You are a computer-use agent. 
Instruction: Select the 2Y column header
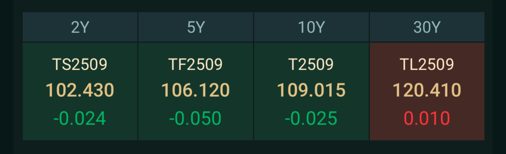click(x=80, y=27)
